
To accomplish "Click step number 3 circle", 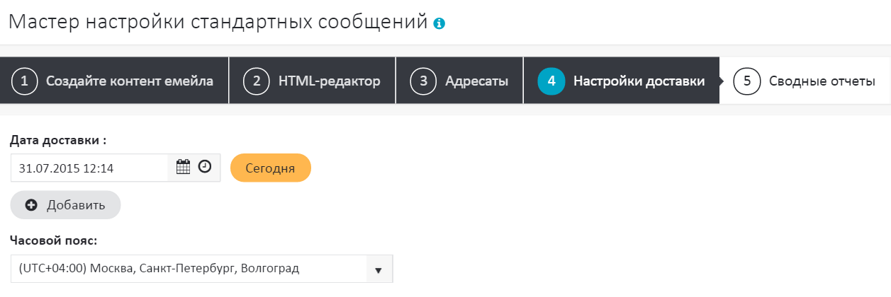I will point(423,81).
